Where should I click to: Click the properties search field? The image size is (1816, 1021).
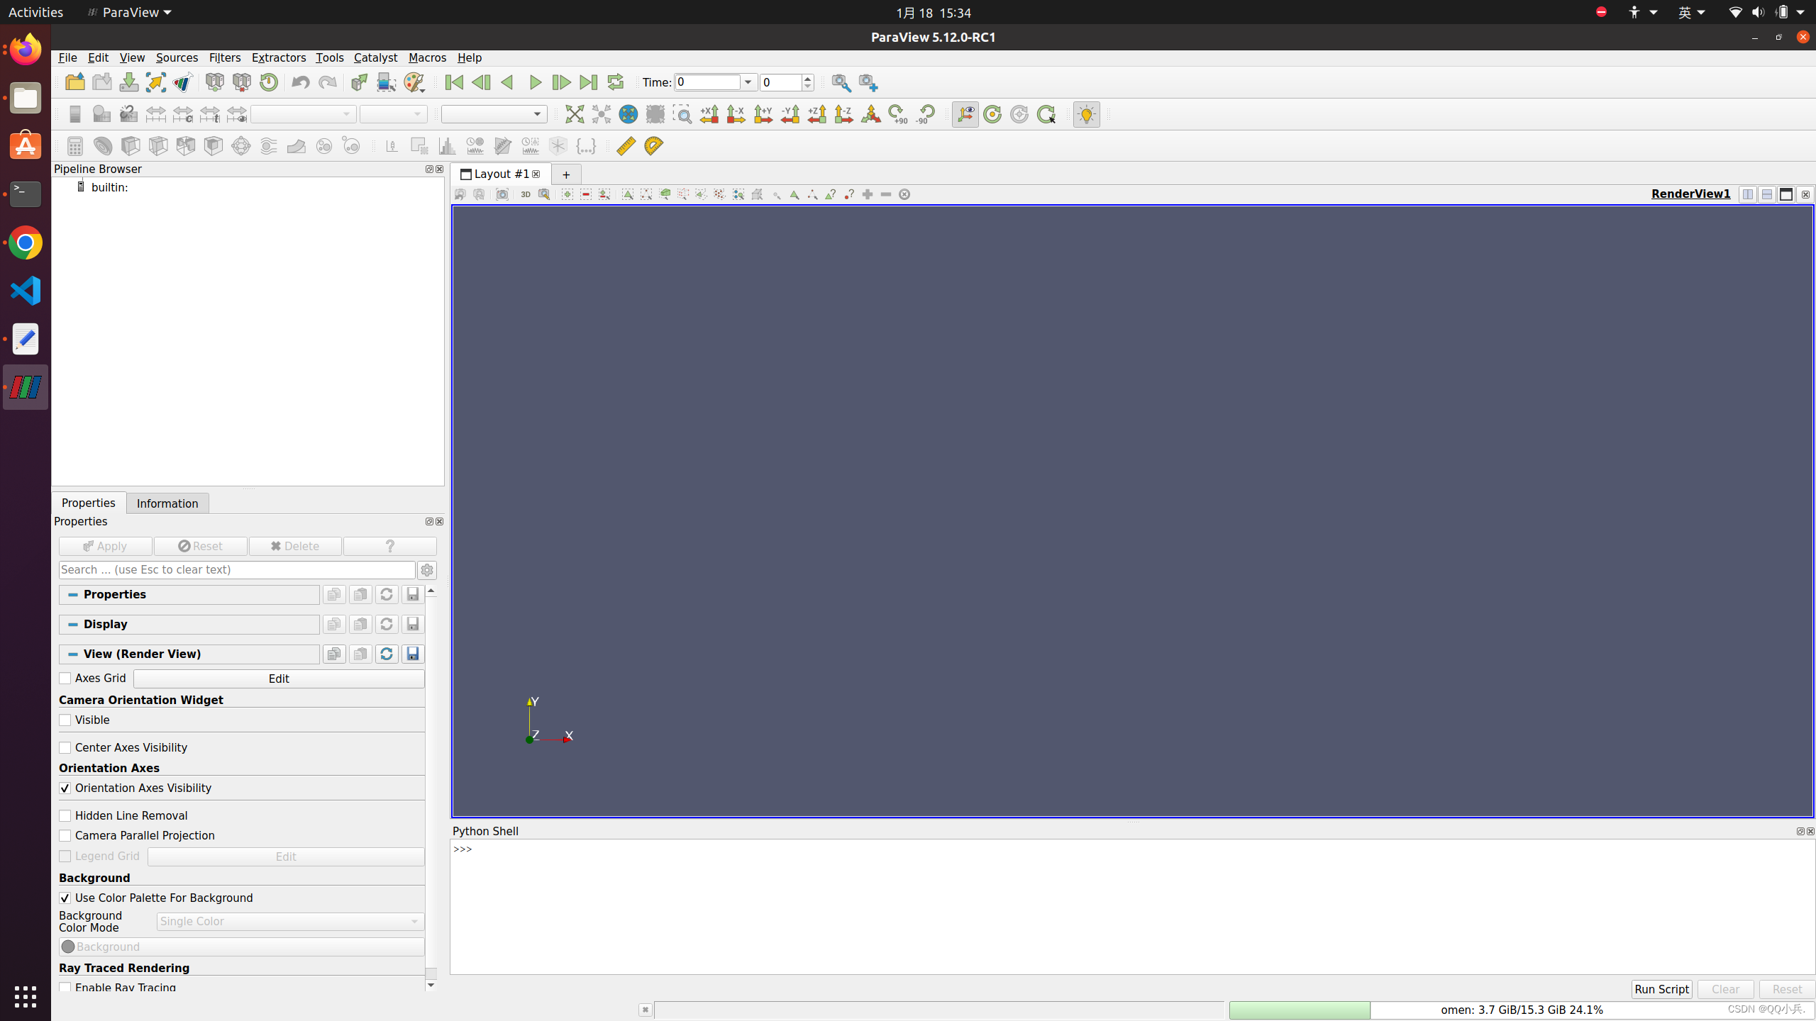[237, 570]
